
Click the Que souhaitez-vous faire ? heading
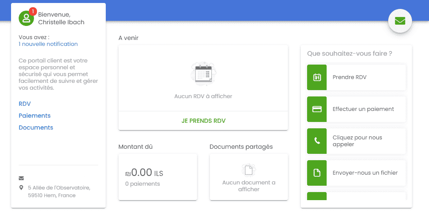[x=350, y=54]
